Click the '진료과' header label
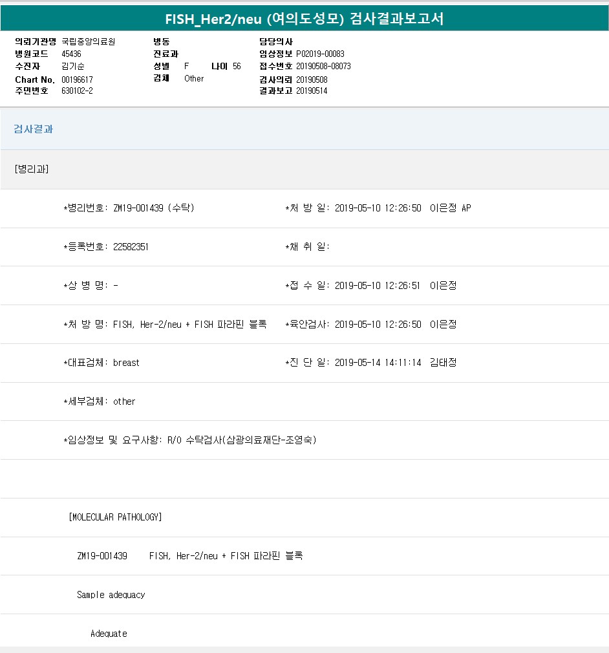The image size is (609, 653). click(x=166, y=54)
